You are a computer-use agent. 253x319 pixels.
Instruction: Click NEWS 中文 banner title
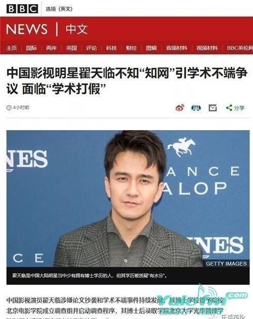[x=47, y=29]
